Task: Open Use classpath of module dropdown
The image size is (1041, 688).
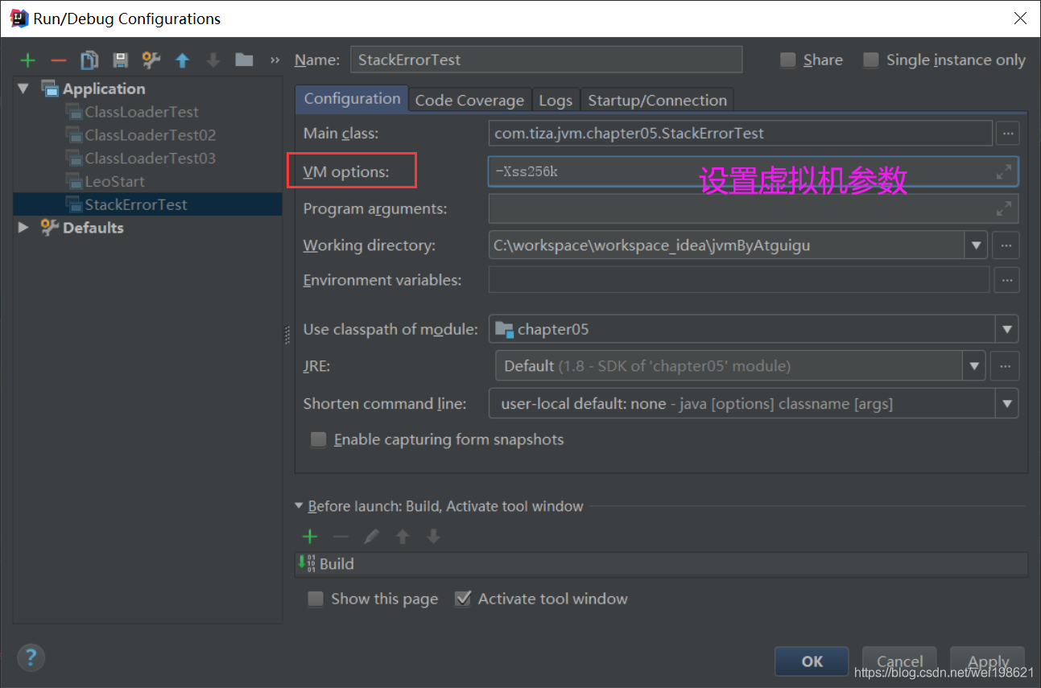Action: tap(1007, 329)
